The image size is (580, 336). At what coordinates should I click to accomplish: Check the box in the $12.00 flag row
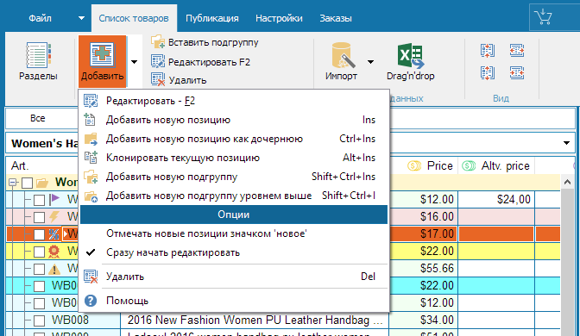[39, 200]
